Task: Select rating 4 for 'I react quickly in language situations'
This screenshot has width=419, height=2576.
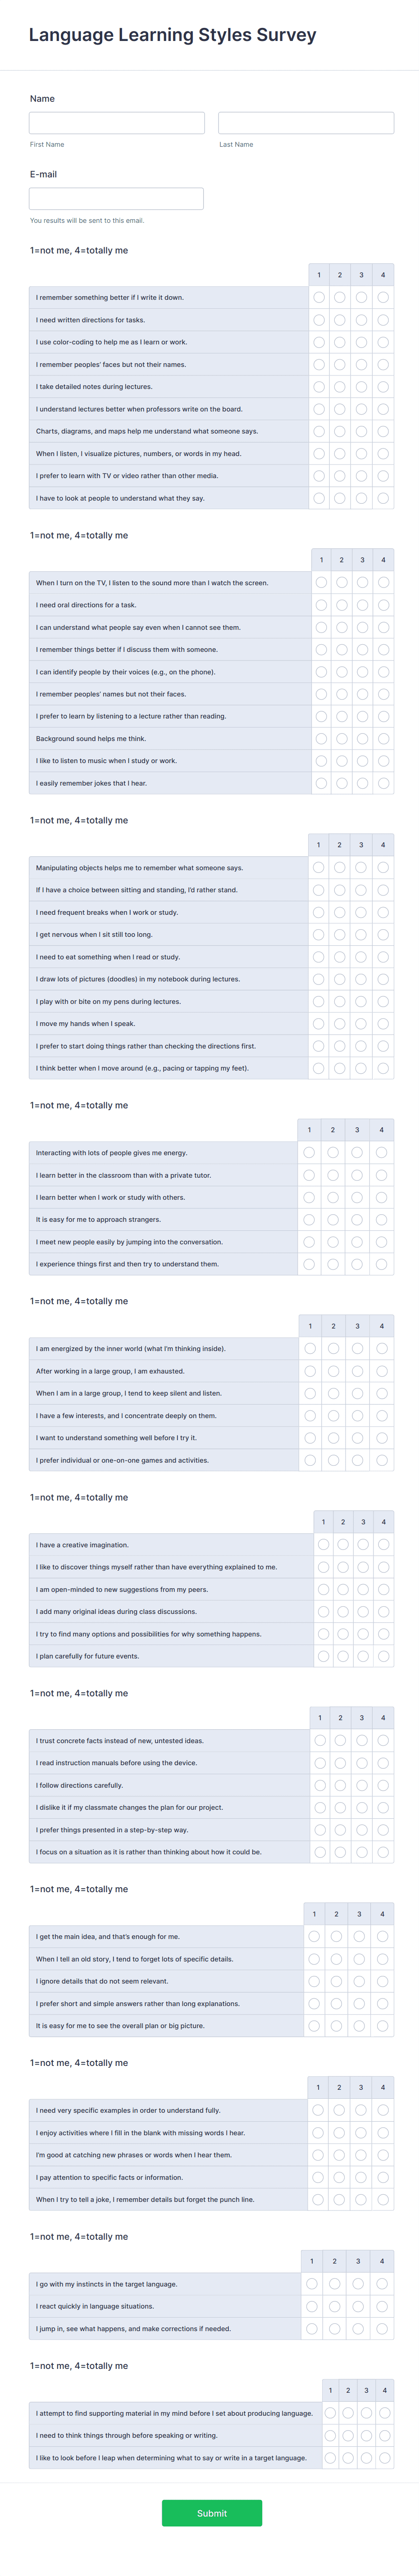Action: (382, 2306)
